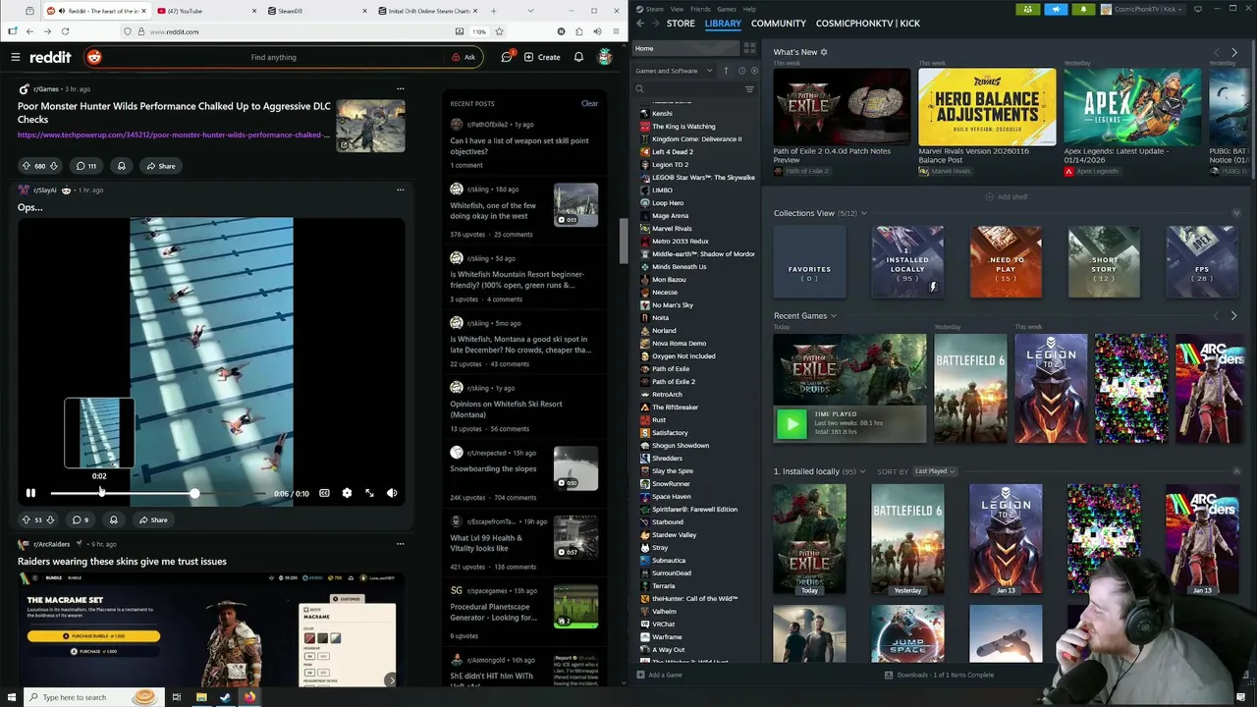Switch Steam library to grid view icon

[749, 48]
